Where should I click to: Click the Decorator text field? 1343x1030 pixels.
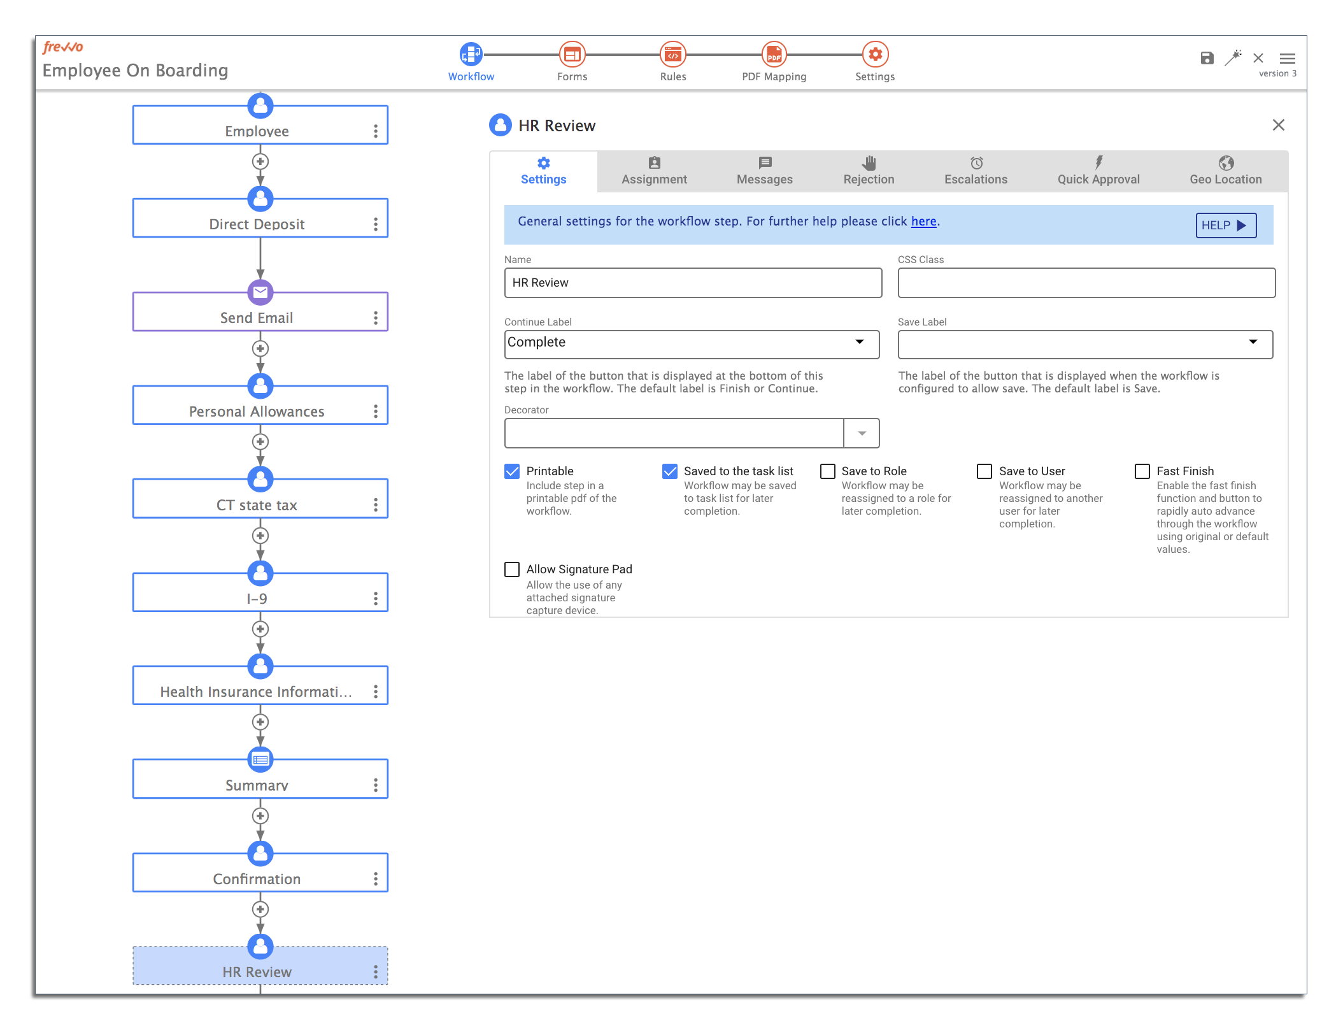(x=674, y=433)
